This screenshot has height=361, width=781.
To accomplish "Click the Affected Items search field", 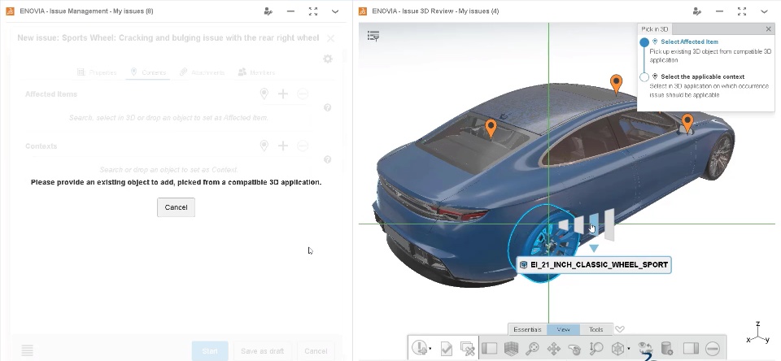I will tap(168, 118).
